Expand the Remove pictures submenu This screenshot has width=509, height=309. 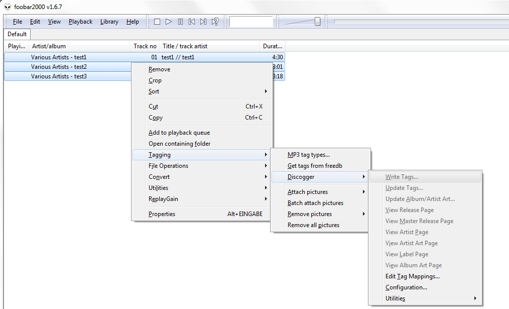click(321, 214)
